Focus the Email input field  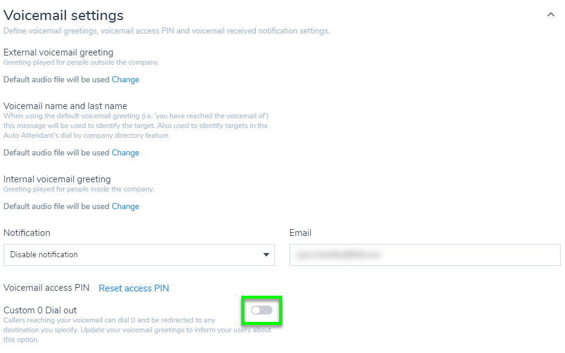pyautogui.click(x=425, y=255)
